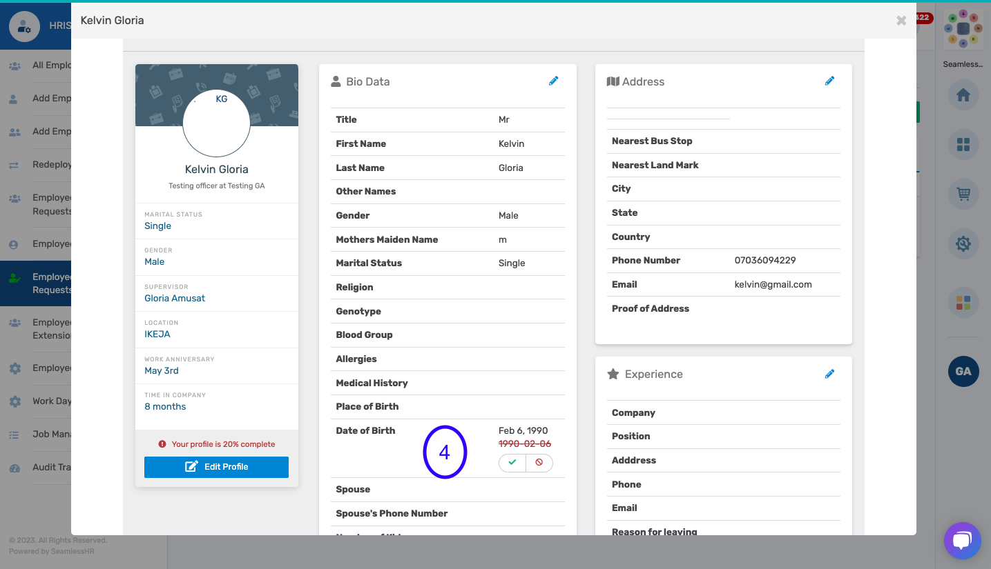Edit the Bio Data section via pencil icon
Viewport: 991px width, 569px height.
tap(553, 81)
